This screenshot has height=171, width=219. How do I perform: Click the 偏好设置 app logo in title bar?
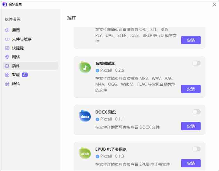click(5, 4)
